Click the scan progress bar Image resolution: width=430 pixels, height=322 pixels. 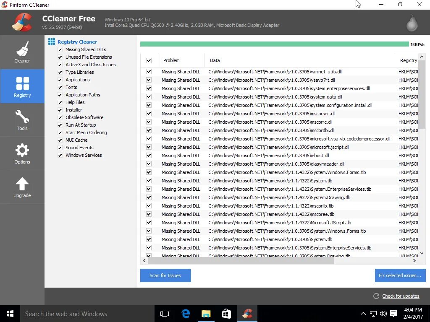pos(275,44)
